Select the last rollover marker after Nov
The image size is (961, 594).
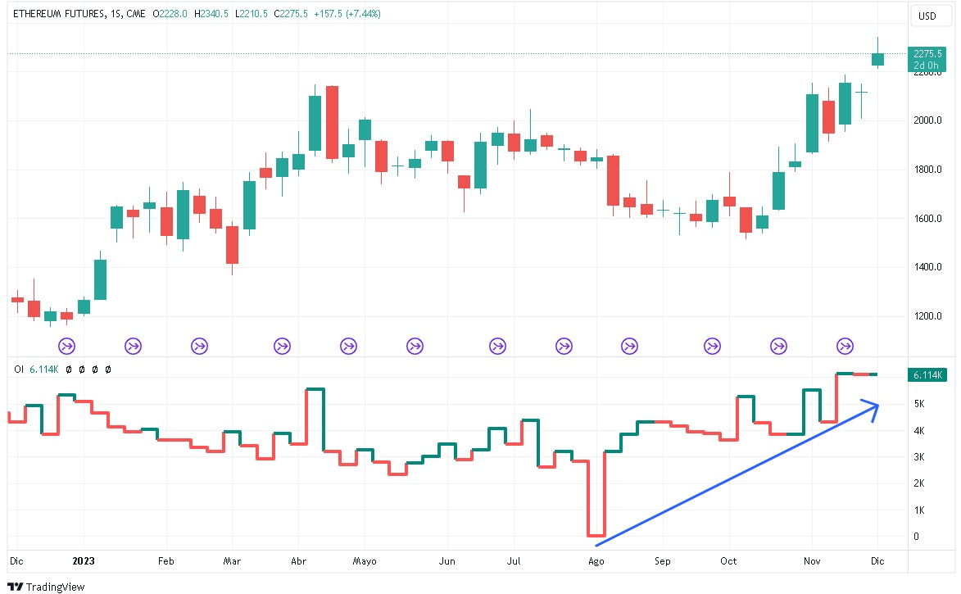click(845, 346)
